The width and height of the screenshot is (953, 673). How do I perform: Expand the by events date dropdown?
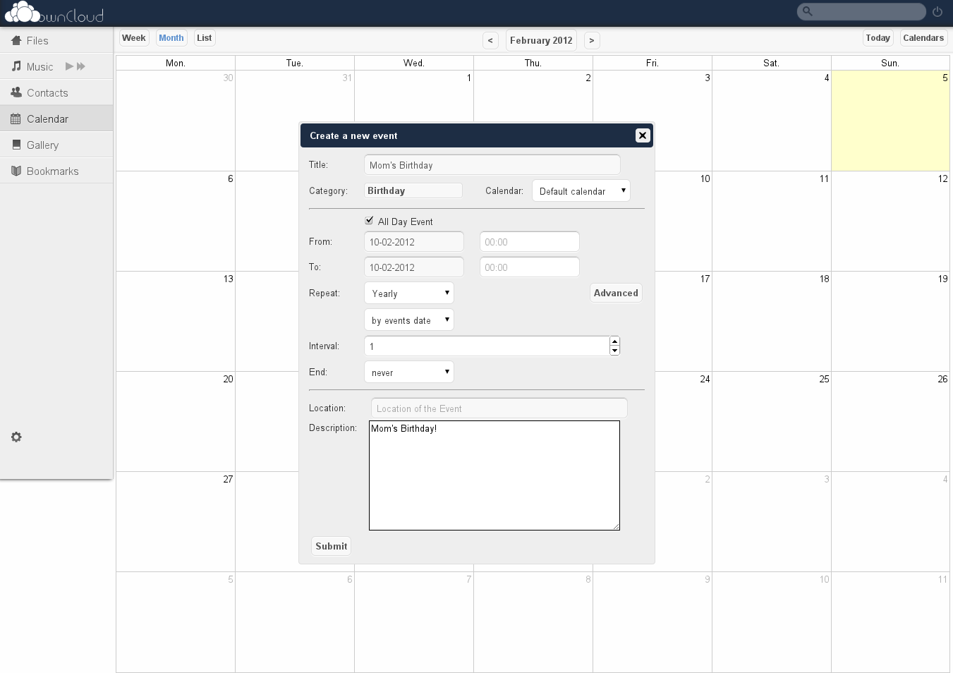click(409, 320)
